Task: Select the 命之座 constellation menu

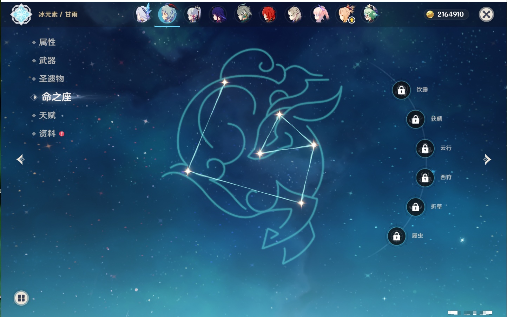Action: point(57,97)
